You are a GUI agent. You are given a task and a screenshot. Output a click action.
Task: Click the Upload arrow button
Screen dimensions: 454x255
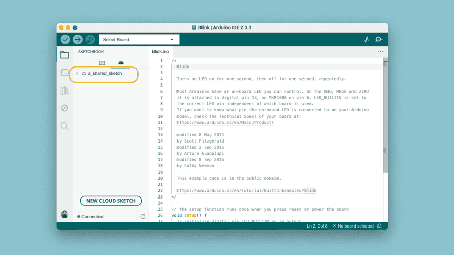click(x=78, y=39)
